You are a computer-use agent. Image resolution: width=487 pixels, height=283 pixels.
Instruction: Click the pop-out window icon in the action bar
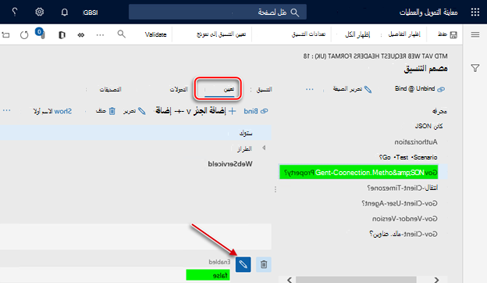pyautogui.click(x=5, y=34)
